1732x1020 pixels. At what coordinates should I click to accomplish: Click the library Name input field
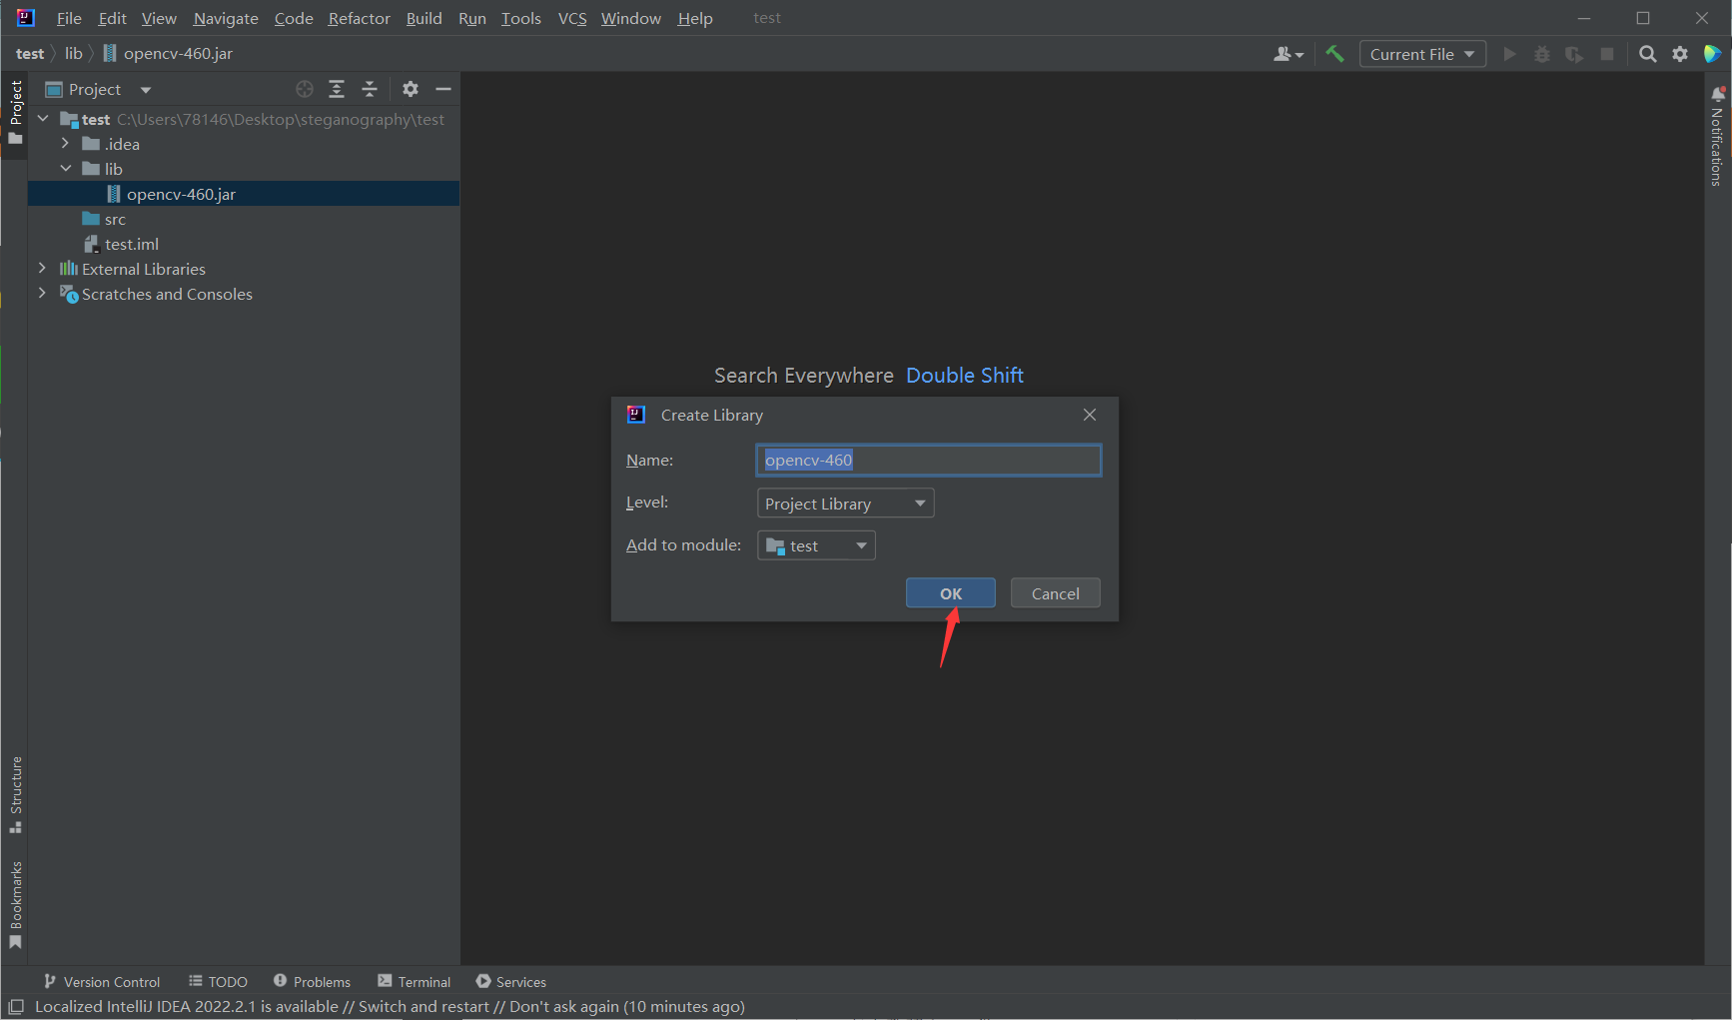tap(929, 460)
